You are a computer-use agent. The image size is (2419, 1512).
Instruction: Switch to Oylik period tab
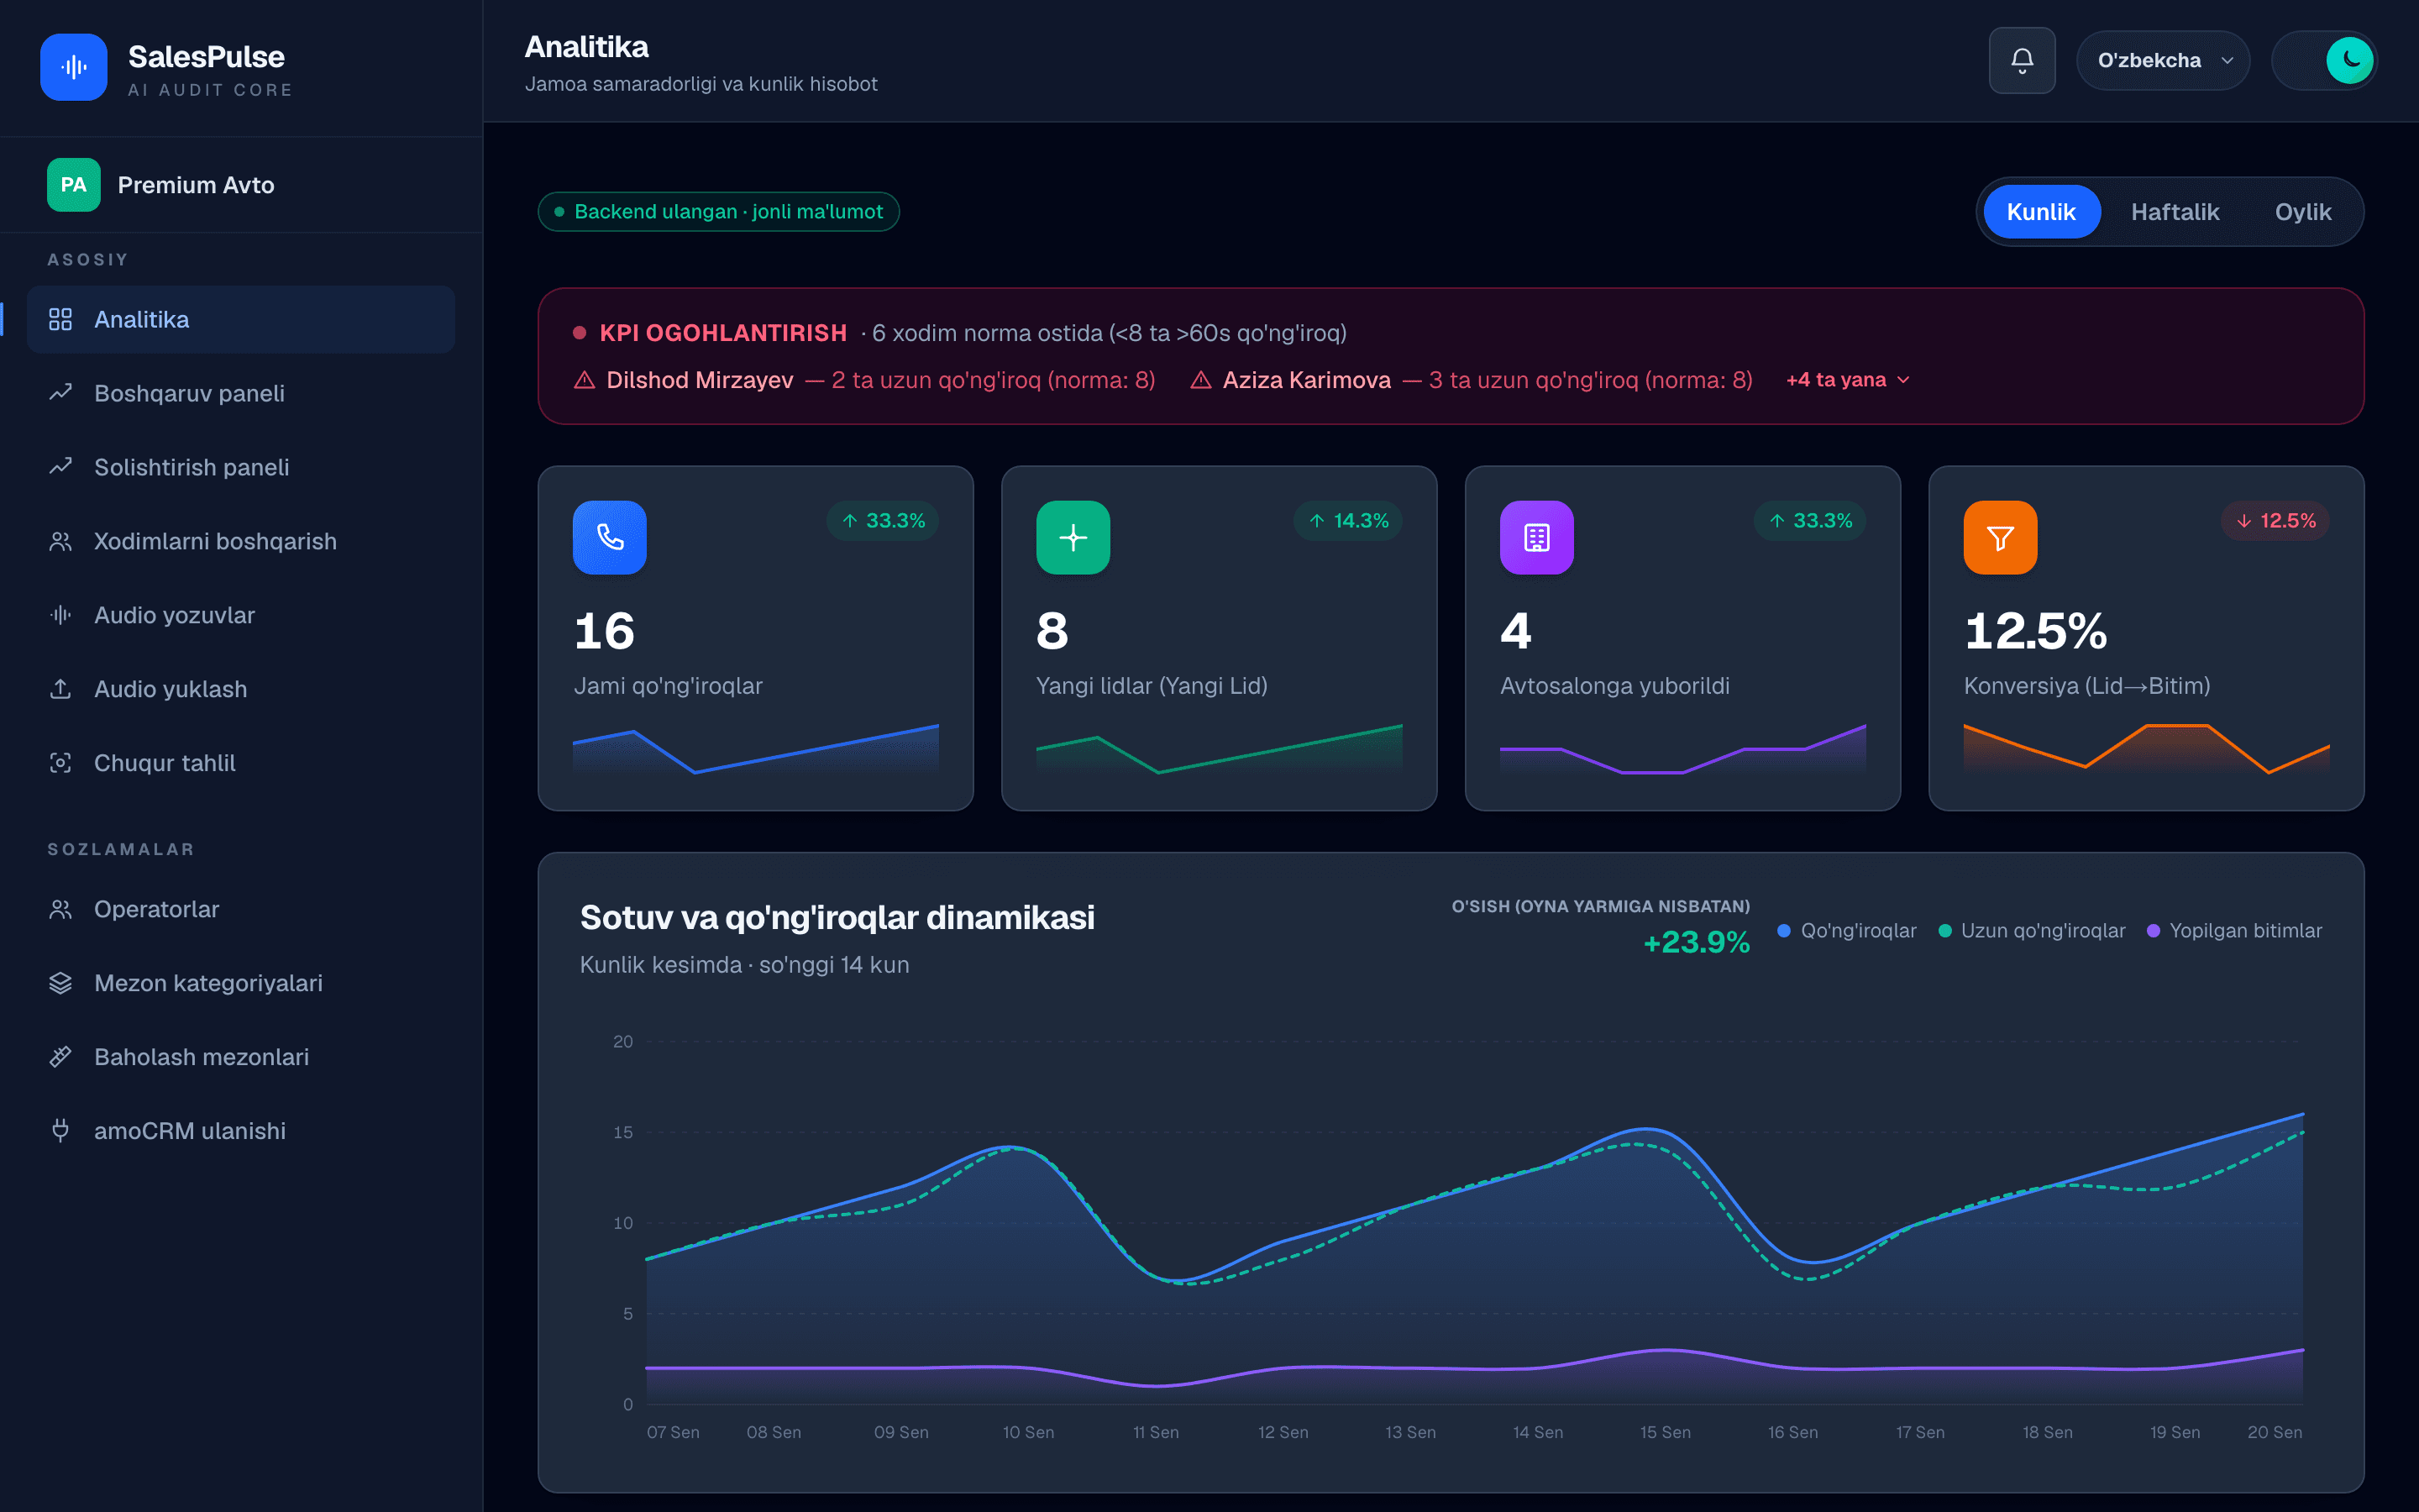[2303, 212]
